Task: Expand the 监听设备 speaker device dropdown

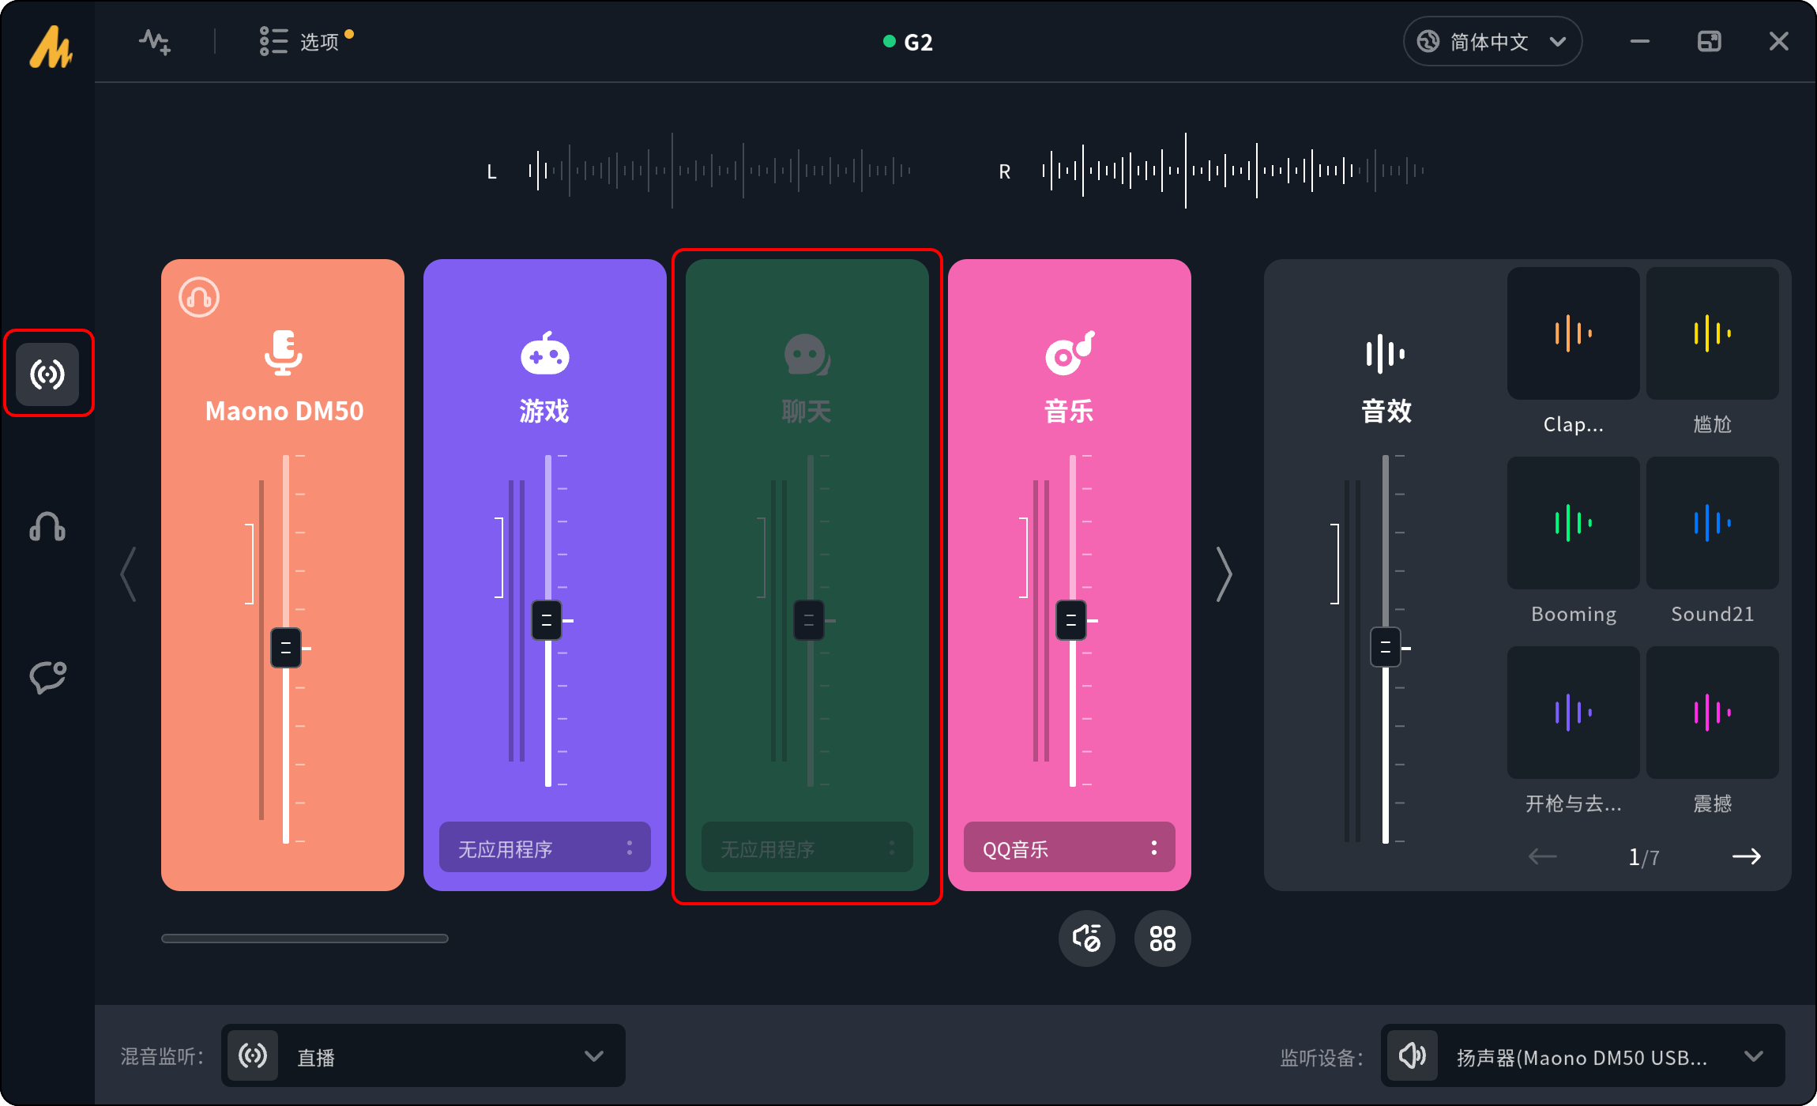Action: [1753, 1056]
